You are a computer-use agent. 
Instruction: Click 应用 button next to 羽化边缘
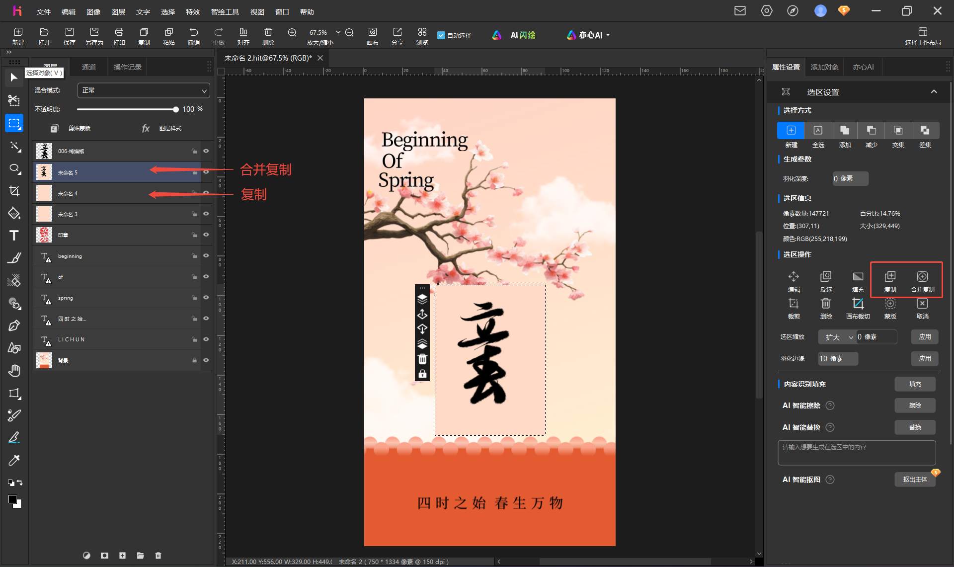(x=925, y=359)
